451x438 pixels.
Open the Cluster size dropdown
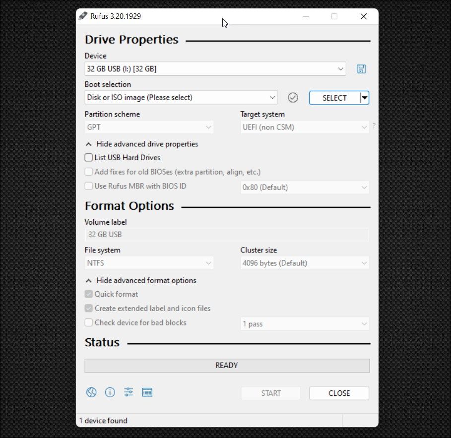[x=305, y=263]
